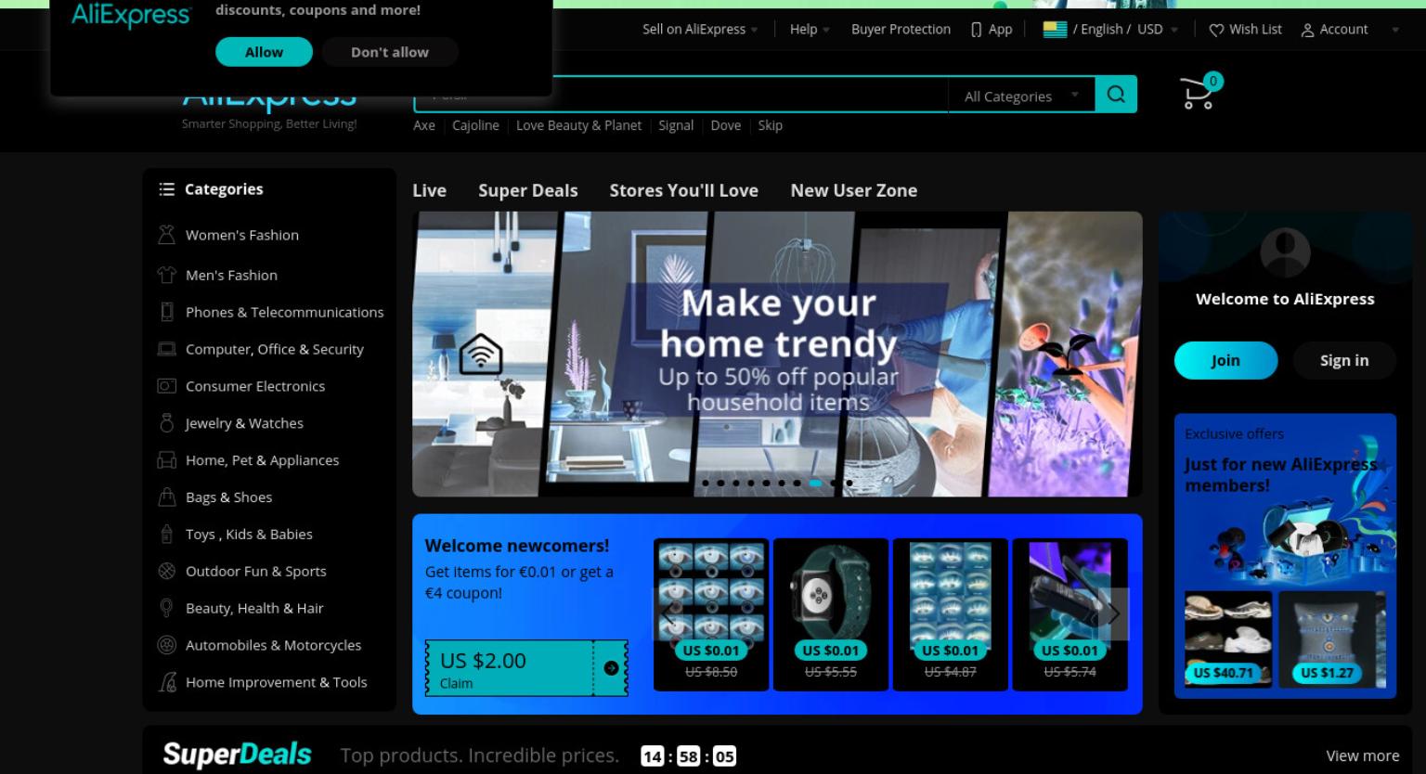Viewport: 1426px width, 774px height.
Task: Click the Signal search suggestion
Action: pos(676,125)
